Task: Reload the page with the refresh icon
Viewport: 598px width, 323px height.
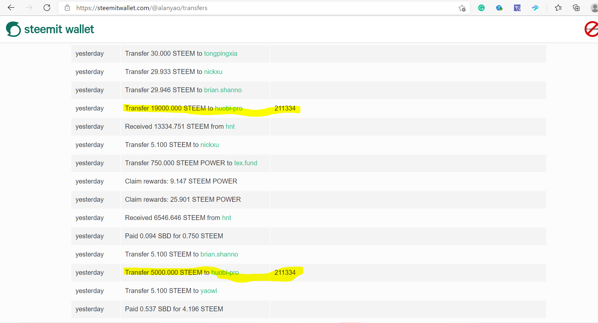Action: coord(47,8)
